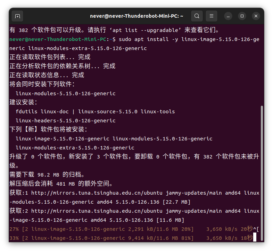Open a new terminal tab
This screenshot has width=273, height=252.
point(17,16)
